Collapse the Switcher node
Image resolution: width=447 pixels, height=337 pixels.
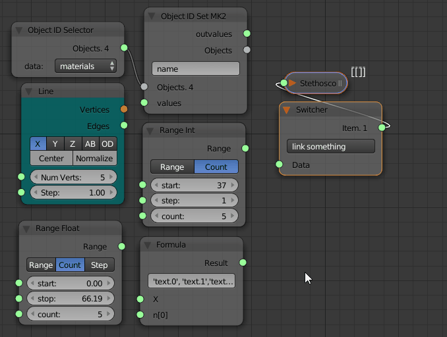[x=287, y=110]
